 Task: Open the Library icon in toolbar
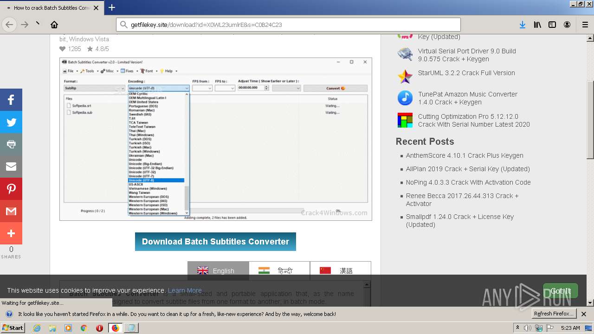click(537, 25)
